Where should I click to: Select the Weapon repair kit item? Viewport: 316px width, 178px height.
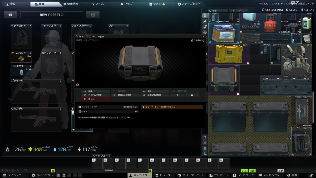(x=302, y=111)
